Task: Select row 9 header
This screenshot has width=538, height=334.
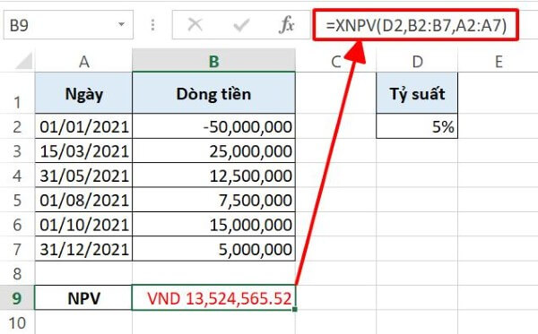Action: click(x=17, y=297)
